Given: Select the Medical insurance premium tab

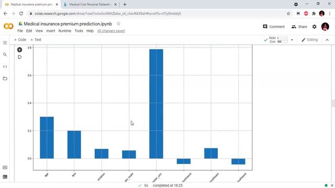Looking at the screenshot, I should 31,4.
